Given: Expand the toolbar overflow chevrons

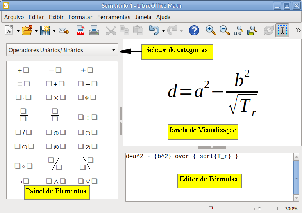Looking at the screenshot, I should coord(298,30).
